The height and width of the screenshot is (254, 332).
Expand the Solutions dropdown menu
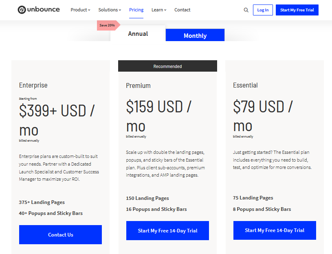pyautogui.click(x=110, y=10)
